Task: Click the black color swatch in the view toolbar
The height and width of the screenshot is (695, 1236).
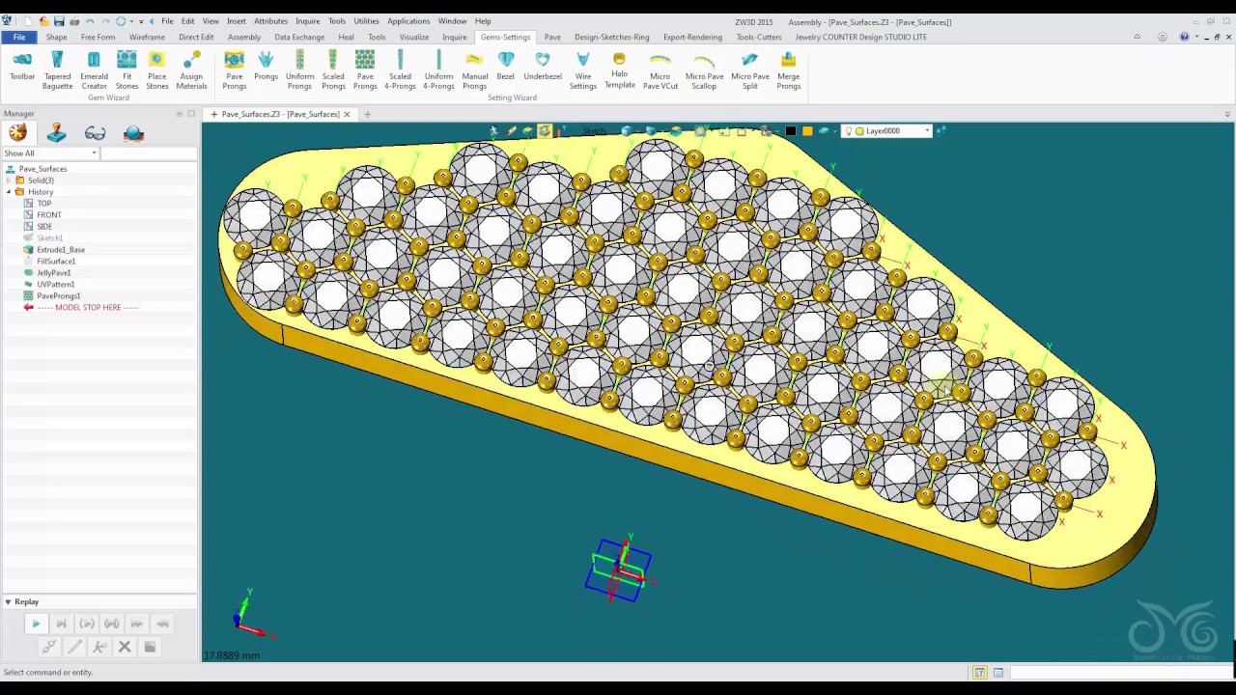Action: (791, 131)
